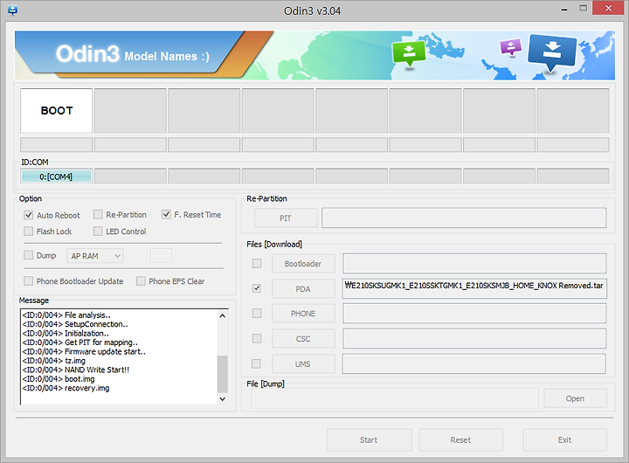Click the 'boot.img' log line
629x463 pixels.
59,379
